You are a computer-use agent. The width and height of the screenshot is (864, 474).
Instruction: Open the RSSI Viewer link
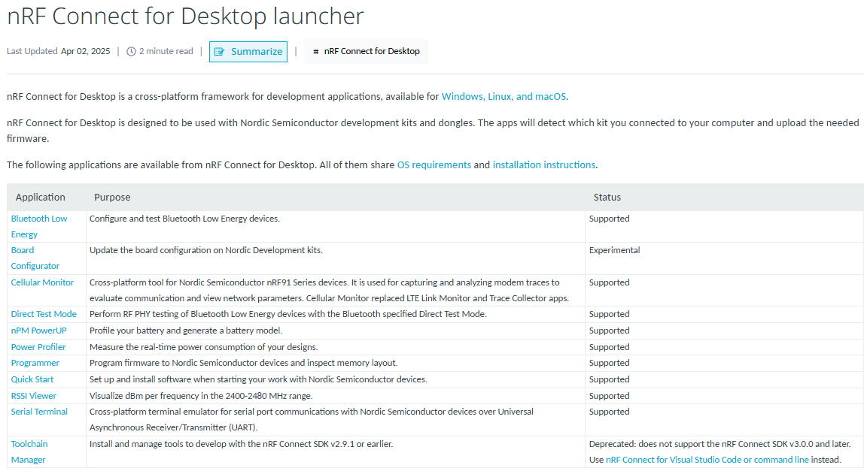point(34,396)
